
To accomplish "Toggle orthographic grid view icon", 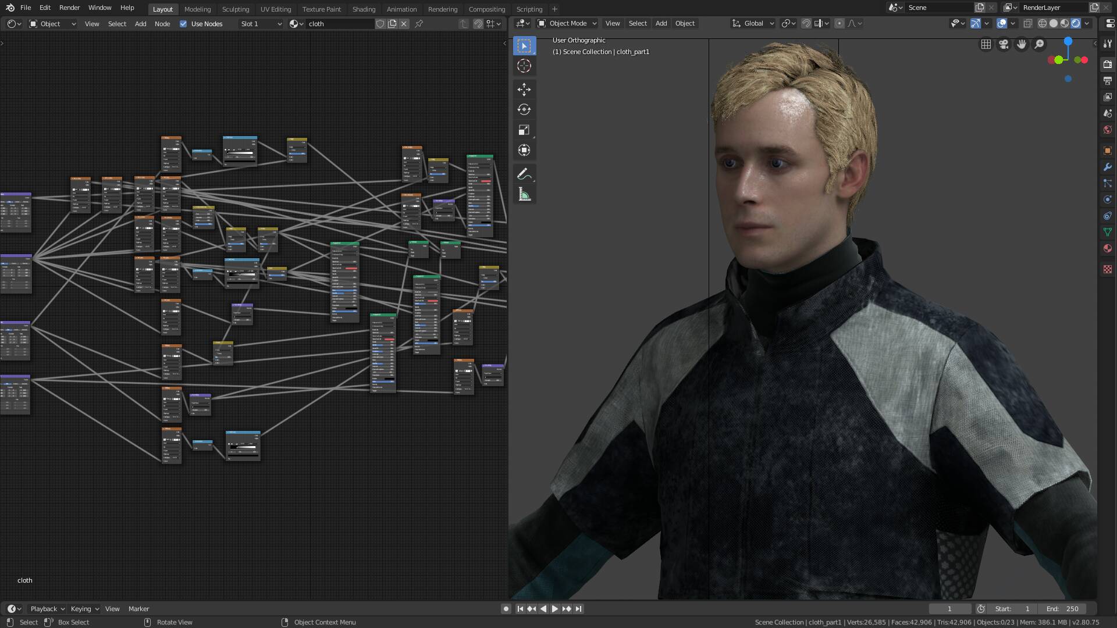I will pos(986,44).
